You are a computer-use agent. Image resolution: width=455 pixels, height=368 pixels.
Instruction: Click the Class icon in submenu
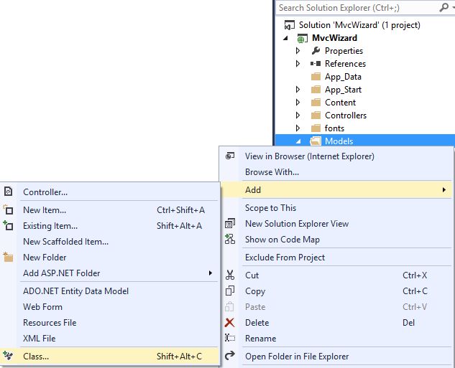[x=8, y=356]
